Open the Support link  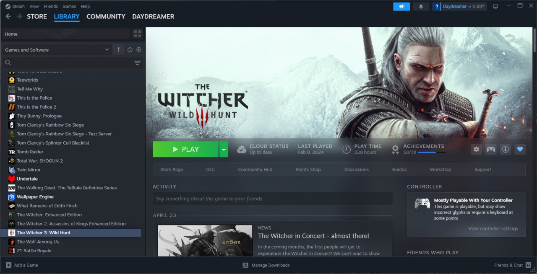(483, 170)
